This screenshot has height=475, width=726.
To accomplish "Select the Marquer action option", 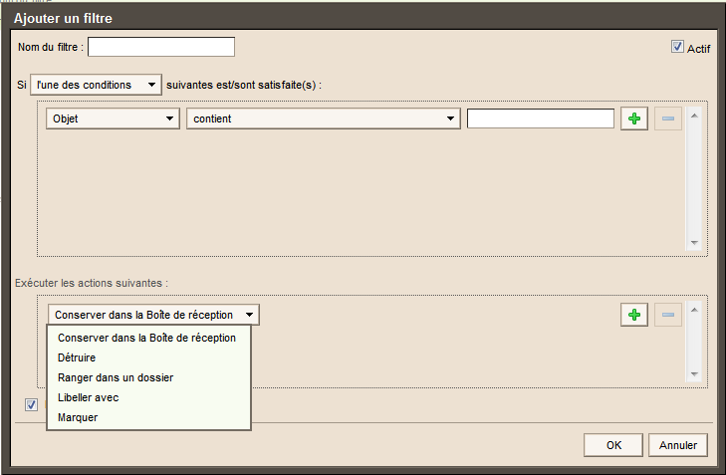I will (x=79, y=417).
